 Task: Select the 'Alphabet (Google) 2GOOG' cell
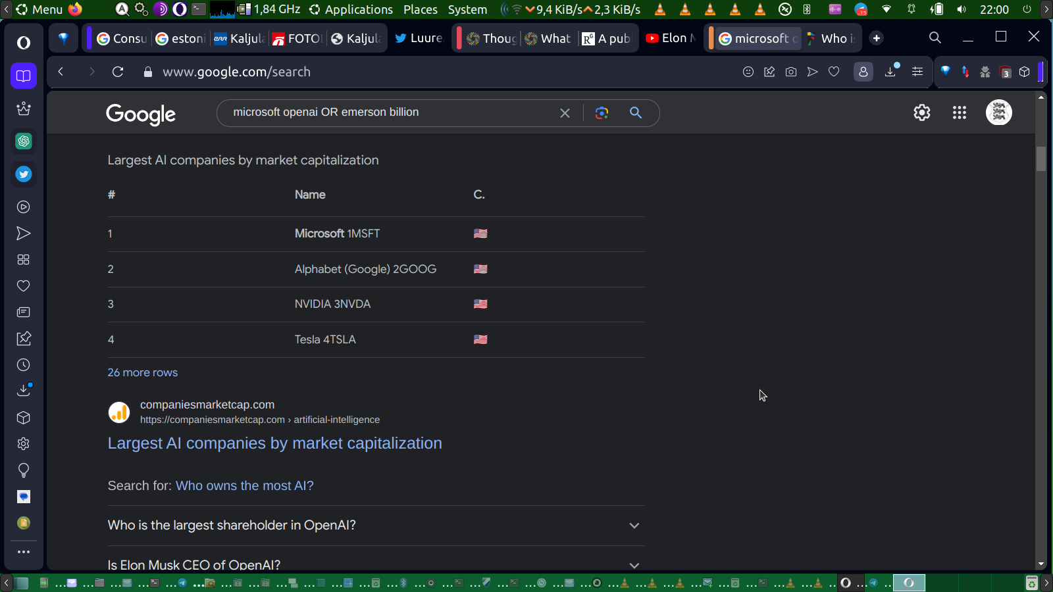pos(365,269)
